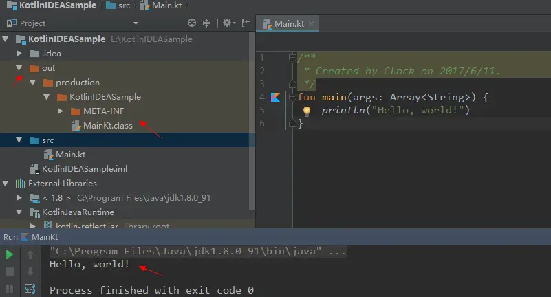Click the java command line in console
The height and width of the screenshot is (297, 551).
tap(197, 252)
